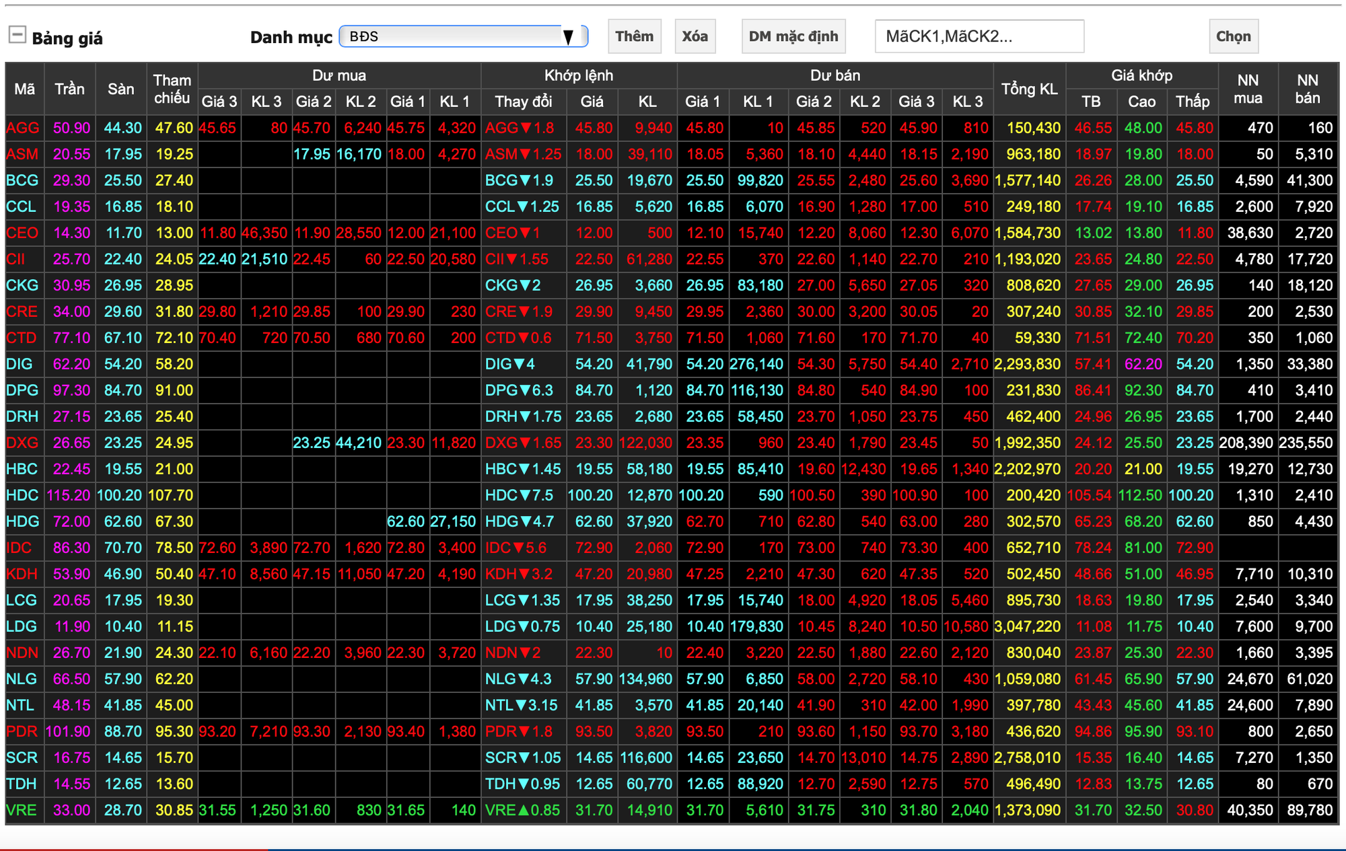Select the DXG stock symbol
1346x851 pixels.
(x=22, y=443)
